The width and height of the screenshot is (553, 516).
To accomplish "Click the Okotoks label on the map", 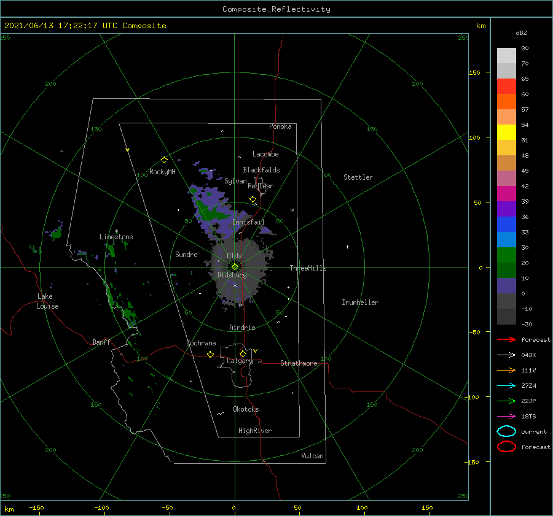I will [x=246, y=409].
